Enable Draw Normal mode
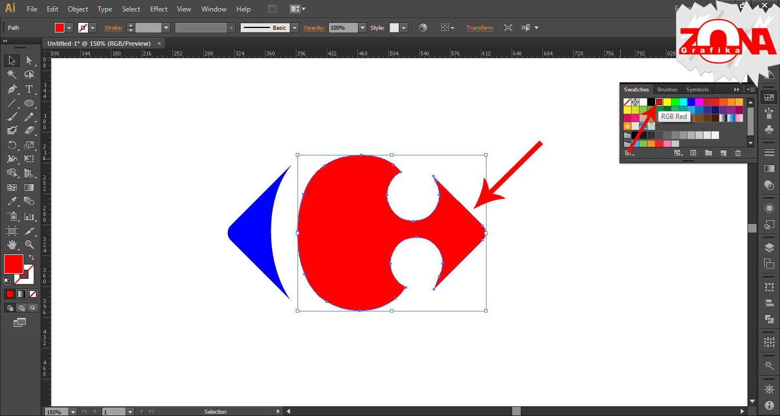 pyautogui.click(x=10, y=307)
